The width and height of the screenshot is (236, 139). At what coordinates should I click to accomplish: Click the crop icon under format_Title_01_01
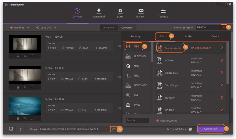click(x=25, y=87)
